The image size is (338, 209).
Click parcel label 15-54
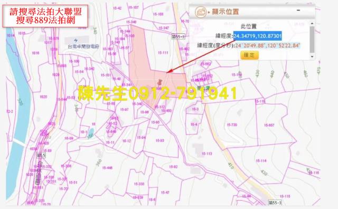[79, 72]
